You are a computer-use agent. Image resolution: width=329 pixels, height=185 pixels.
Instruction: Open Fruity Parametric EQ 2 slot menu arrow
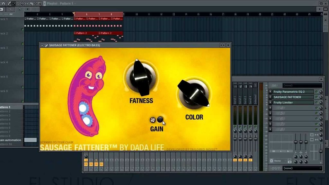[270, 92]
